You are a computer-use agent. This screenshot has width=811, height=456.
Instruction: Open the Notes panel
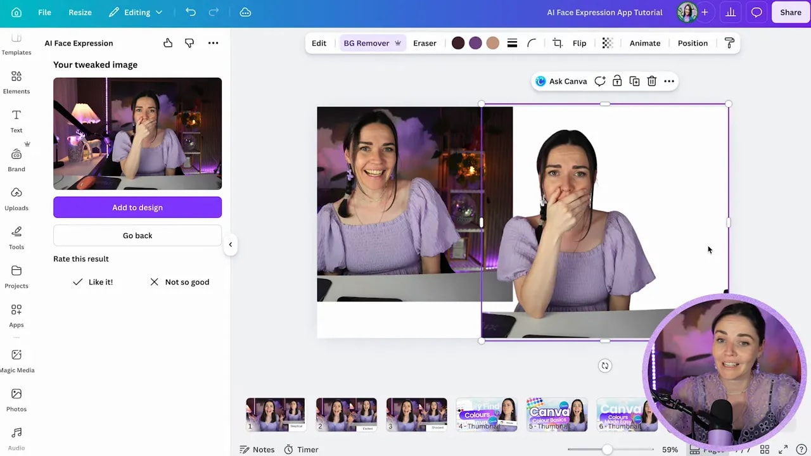[257, 450]
